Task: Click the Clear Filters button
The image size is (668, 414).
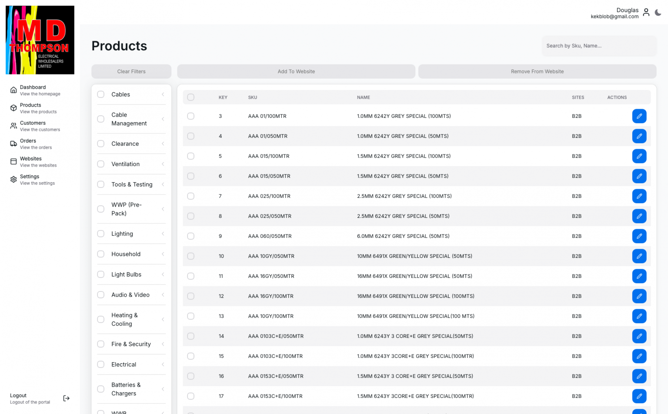Action: [131, 72]
